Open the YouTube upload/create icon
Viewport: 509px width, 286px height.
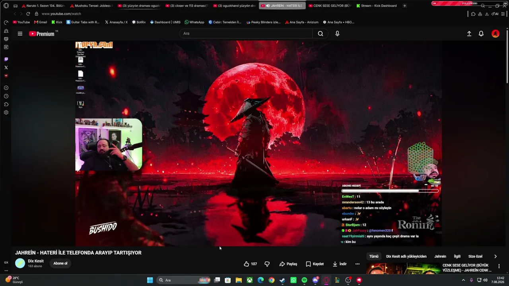(469, 34)
